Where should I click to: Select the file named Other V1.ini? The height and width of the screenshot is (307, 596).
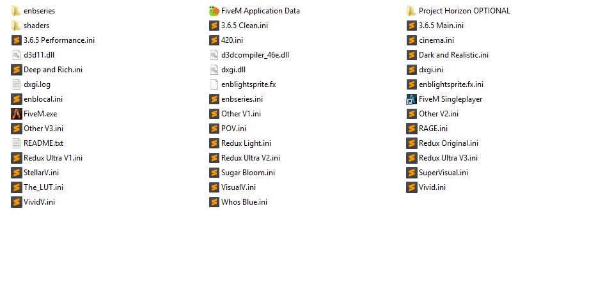(x=235, y=114)
